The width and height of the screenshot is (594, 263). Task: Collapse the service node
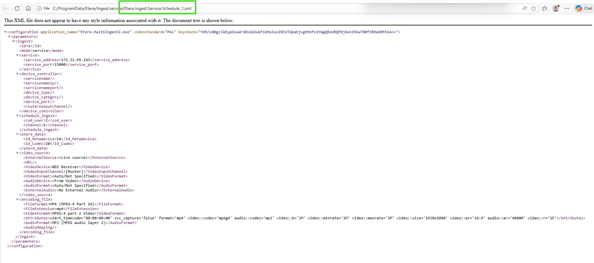point(17,55)
